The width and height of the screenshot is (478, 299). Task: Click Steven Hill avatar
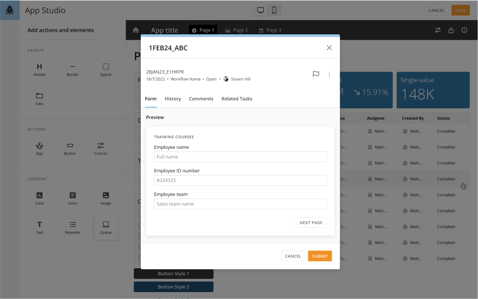click(x=225, y=79)
